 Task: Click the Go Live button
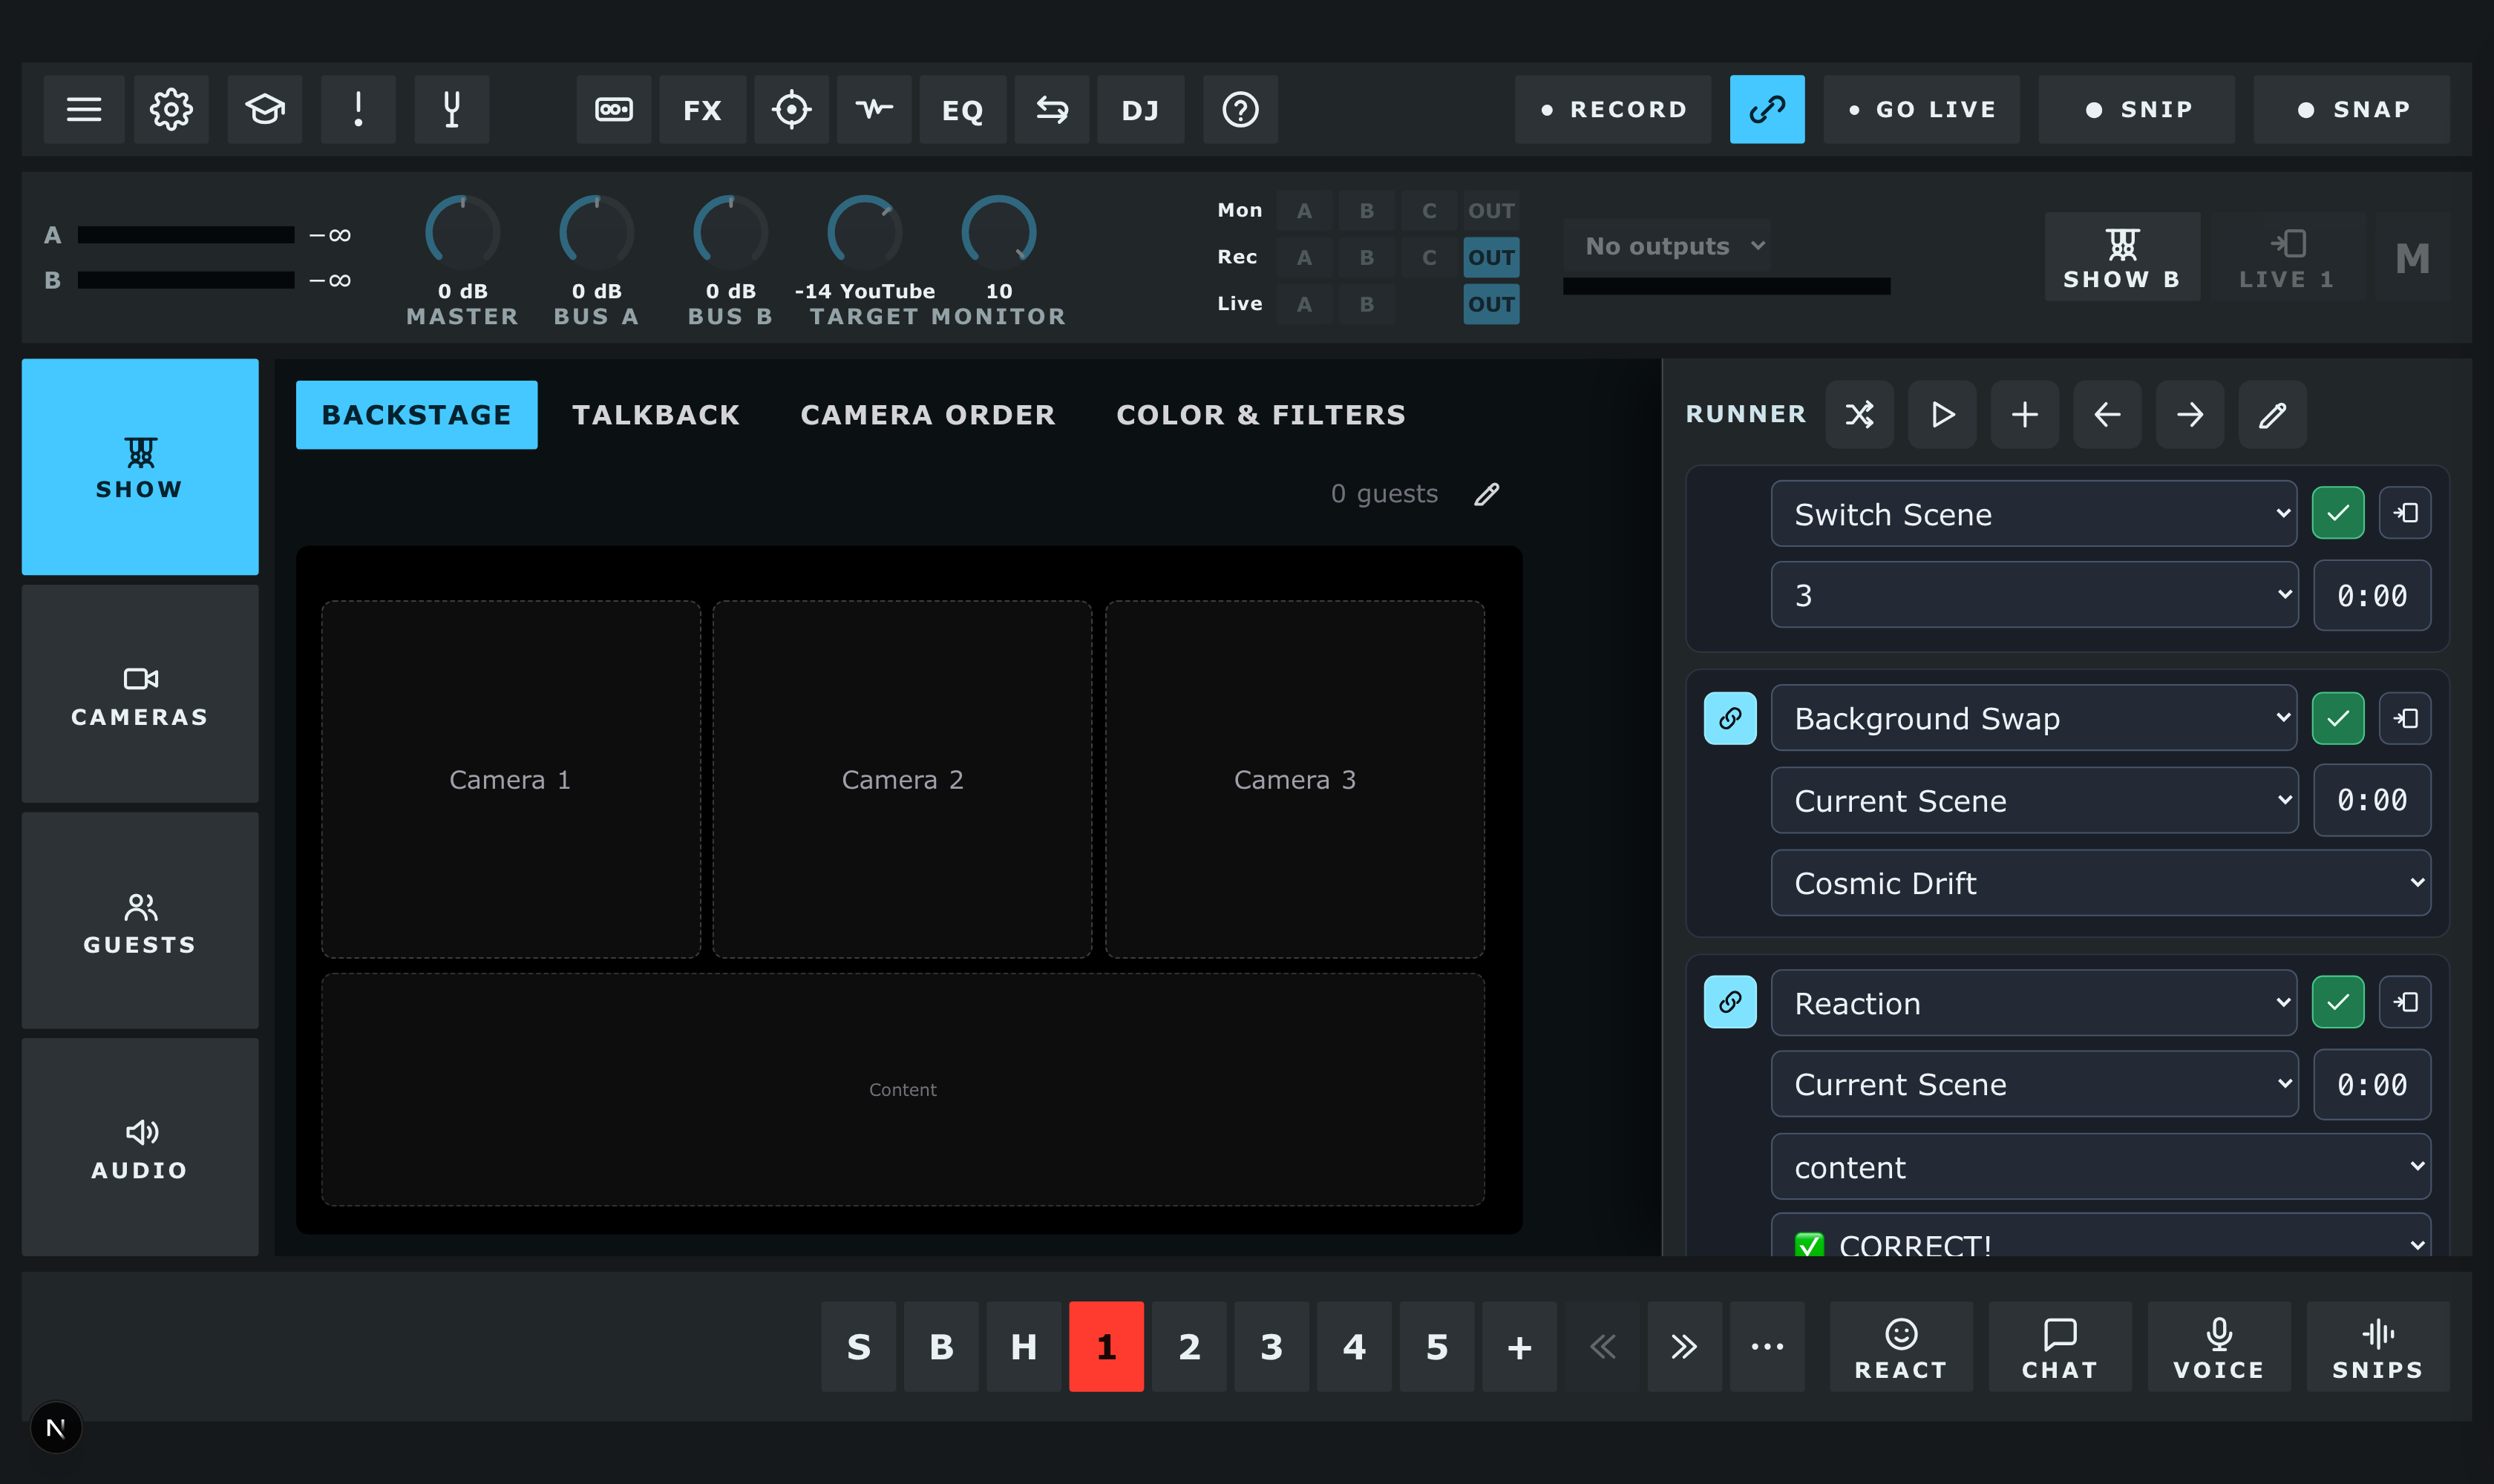pyautogui.click(x=1922, y=109)
